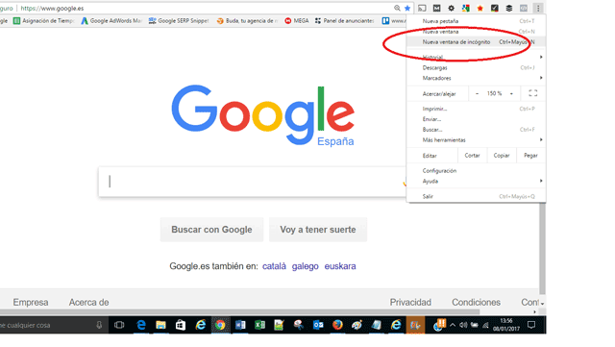Open Descargas from the menu

point(477,67)
